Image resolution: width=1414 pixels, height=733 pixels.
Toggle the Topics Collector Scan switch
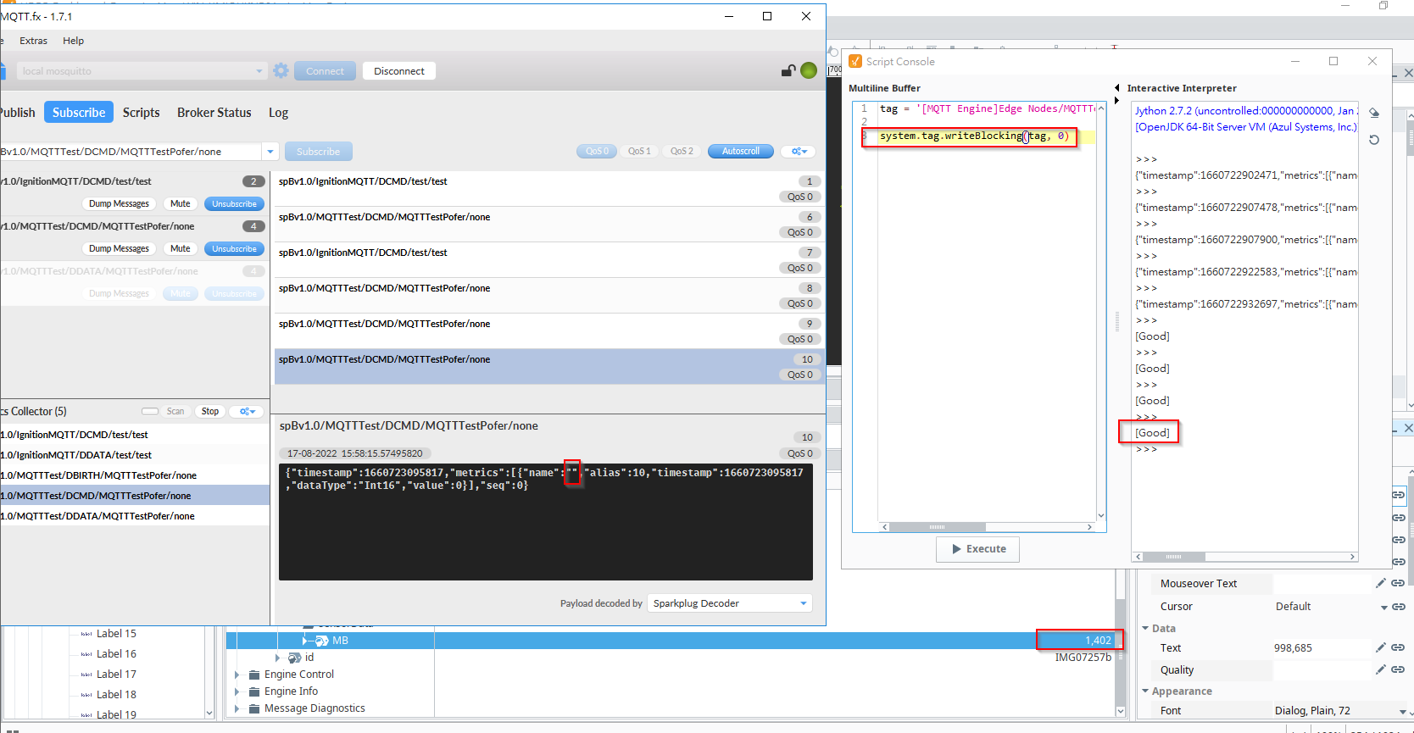(150, 411)
